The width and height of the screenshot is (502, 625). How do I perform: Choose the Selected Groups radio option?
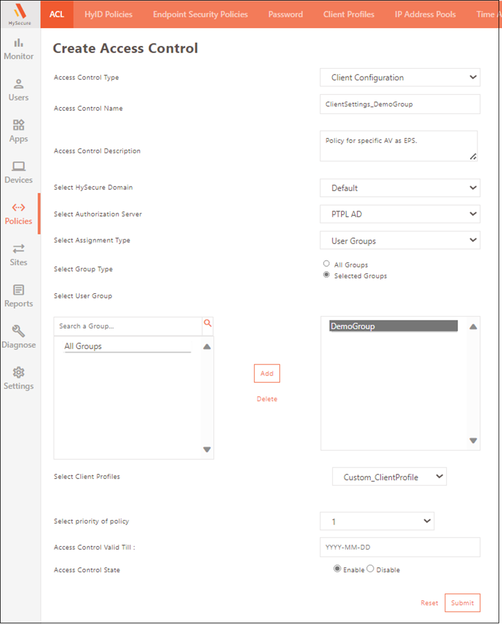click(326, 275)
